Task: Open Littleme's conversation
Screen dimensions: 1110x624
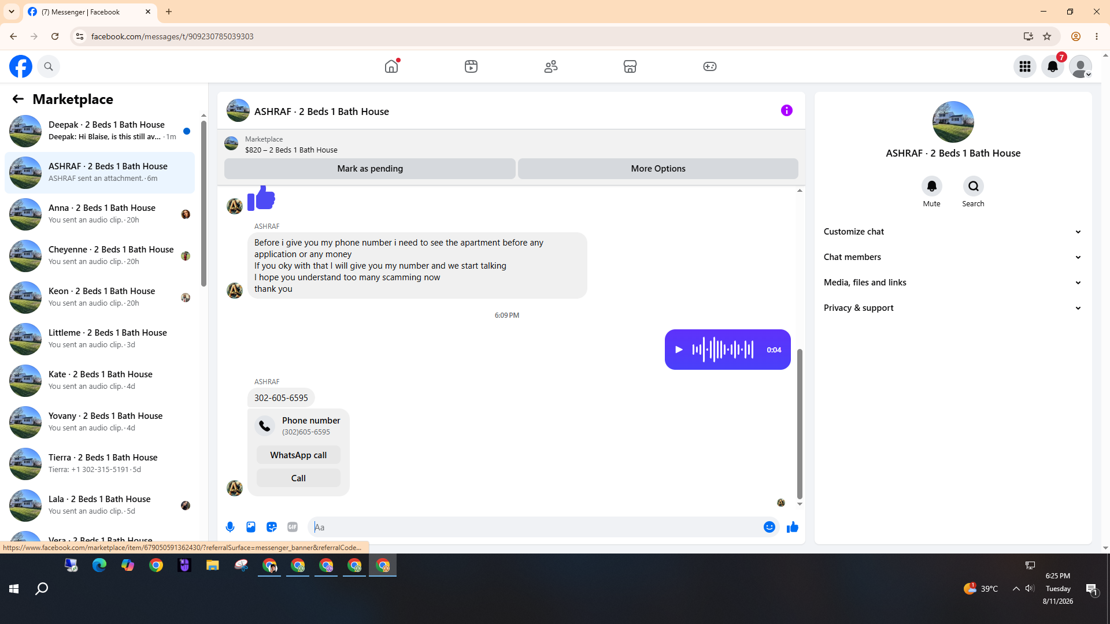Action: pyautogui.click(x=100, y=339)
